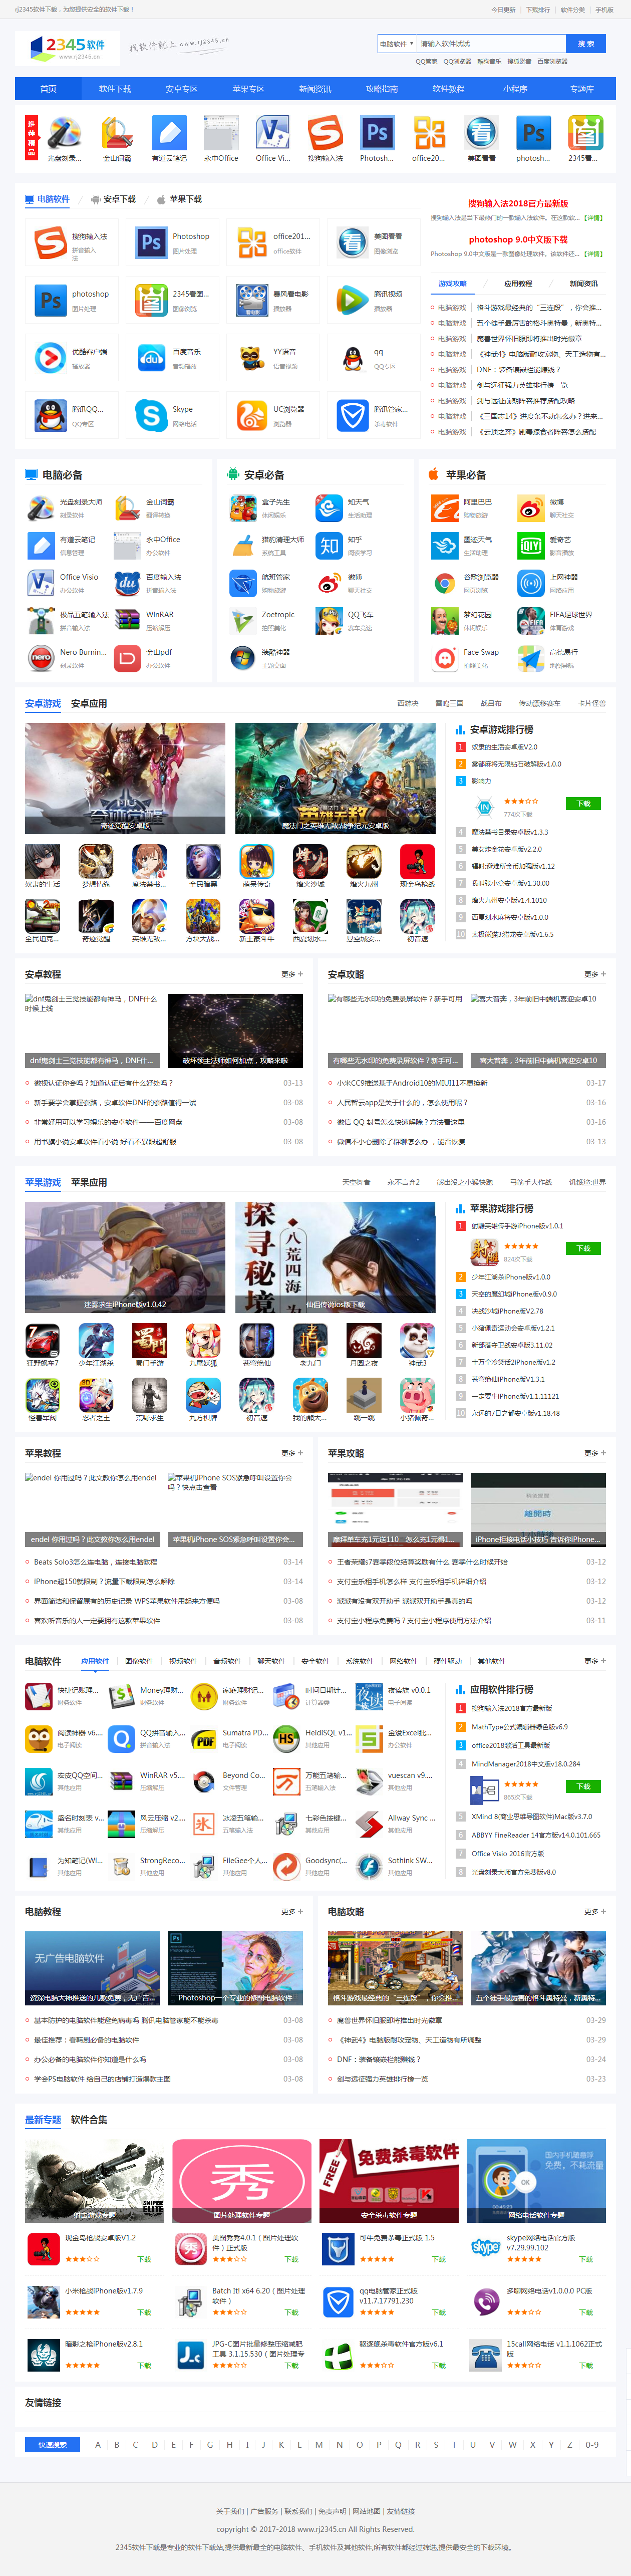Screen dimensions: 631x2576
Task: Select letter W in the alphabet index
Action: (x=513, y=2445)
